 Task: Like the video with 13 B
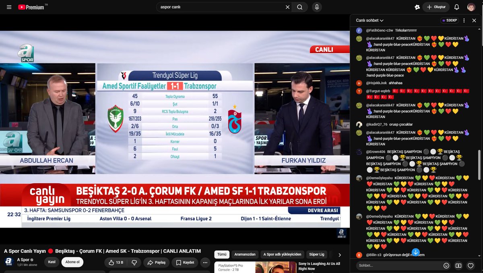[x=116, y=263]
